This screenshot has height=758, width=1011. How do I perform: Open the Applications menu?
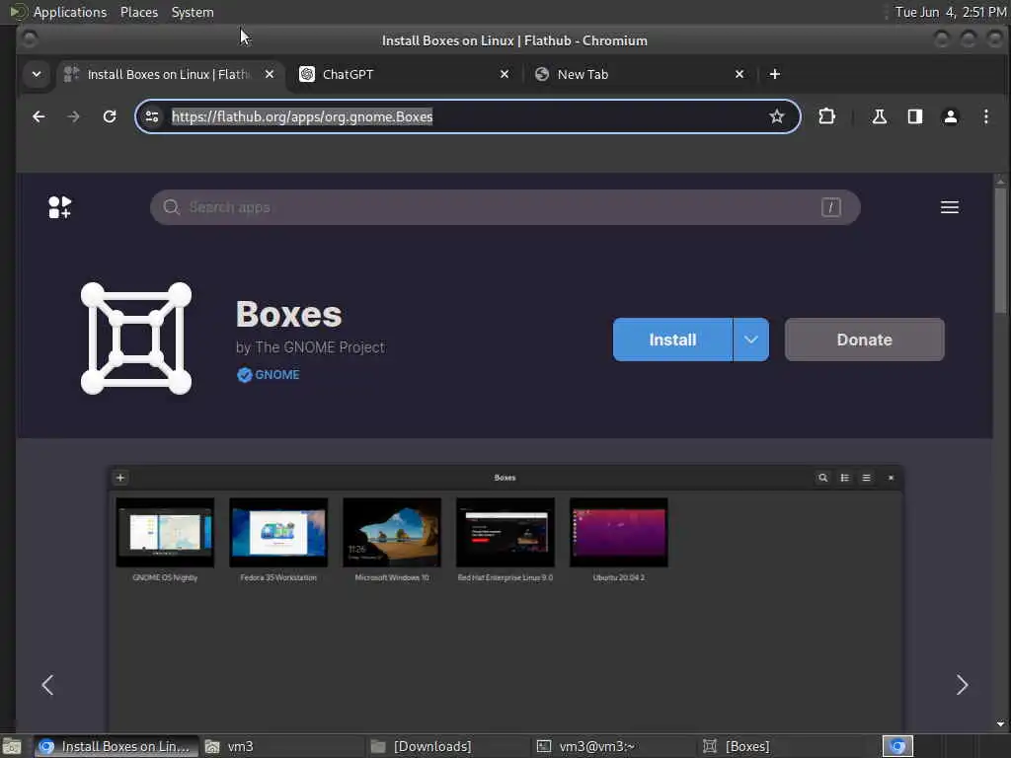(x=70, y=12)
